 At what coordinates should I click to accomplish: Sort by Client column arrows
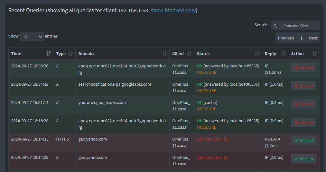[189, 54]
